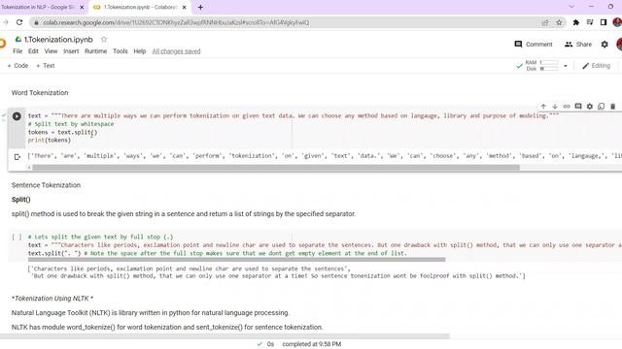The width and height of the screenshot is (622, 349).
Task: Open the Edit menu
Action: [33, 51]
